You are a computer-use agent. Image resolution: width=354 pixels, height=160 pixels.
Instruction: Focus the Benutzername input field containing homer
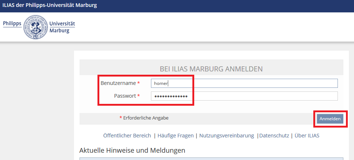(x=244, y=83)
